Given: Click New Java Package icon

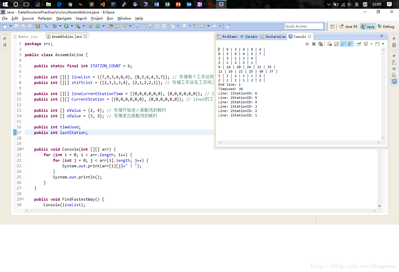Looking at the screenshot, I should pos(91,26).
